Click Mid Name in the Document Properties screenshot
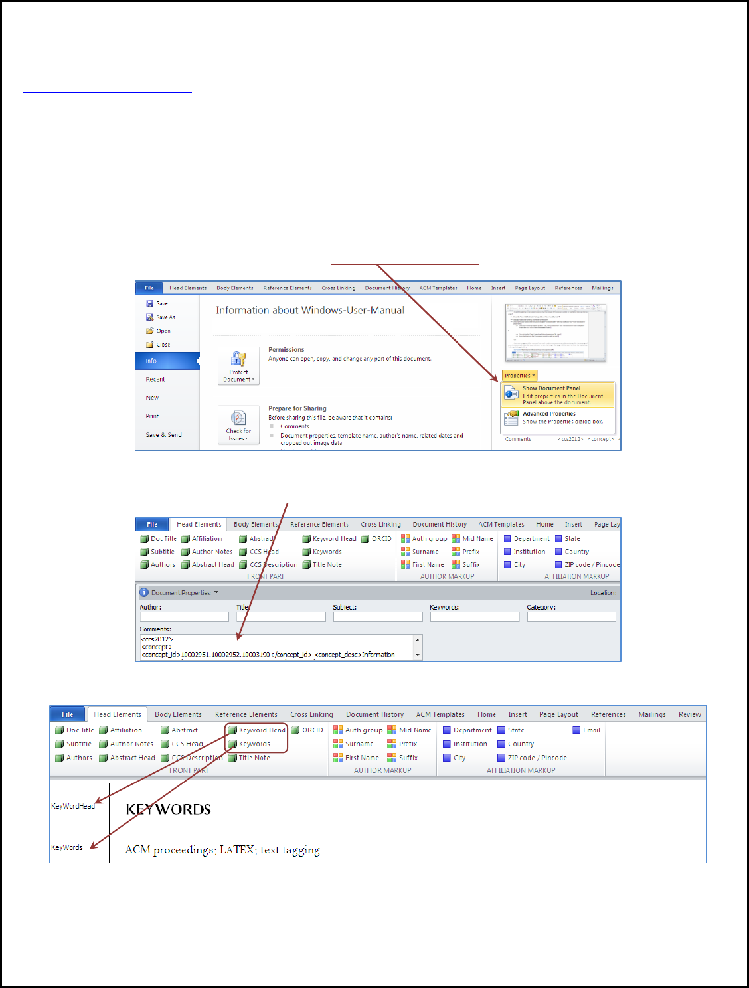749x988 pixels. pos(472,539)
